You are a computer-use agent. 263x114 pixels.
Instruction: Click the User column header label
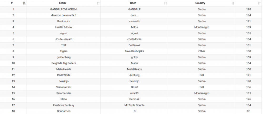(x=133, y=3)
